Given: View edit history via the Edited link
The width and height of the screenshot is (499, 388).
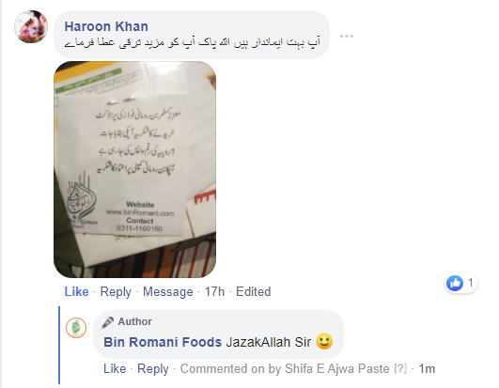Looking at the screenshot, I should click(x=254, y=291).
